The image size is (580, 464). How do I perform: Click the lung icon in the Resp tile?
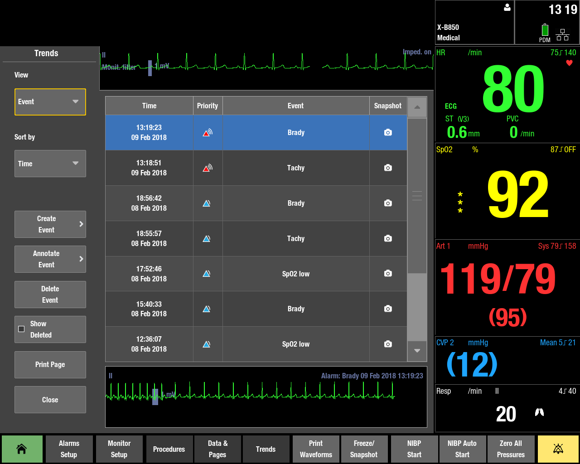(539, 412)
